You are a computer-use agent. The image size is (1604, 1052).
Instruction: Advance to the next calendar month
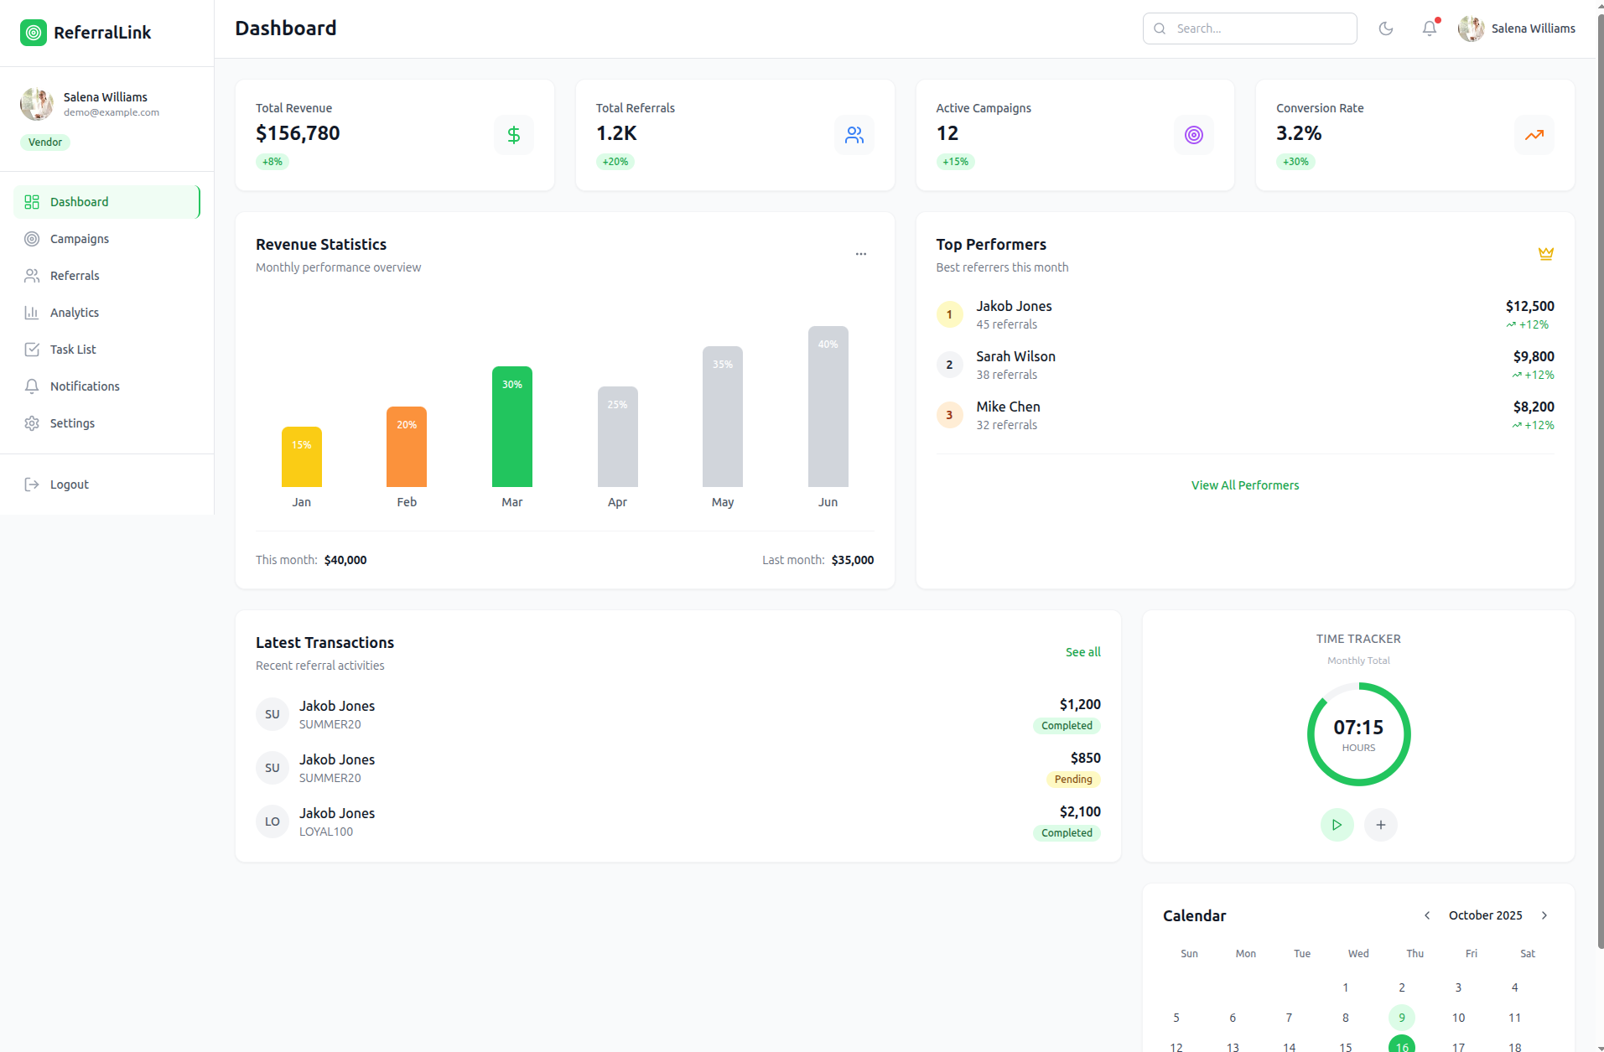pyautogui.click(x=1544, y=915)
